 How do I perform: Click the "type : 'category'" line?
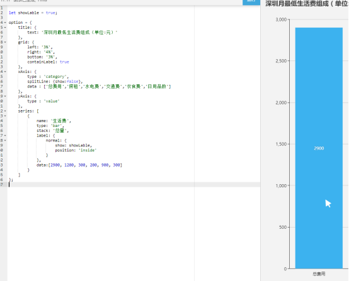click(x=48, y=77)
